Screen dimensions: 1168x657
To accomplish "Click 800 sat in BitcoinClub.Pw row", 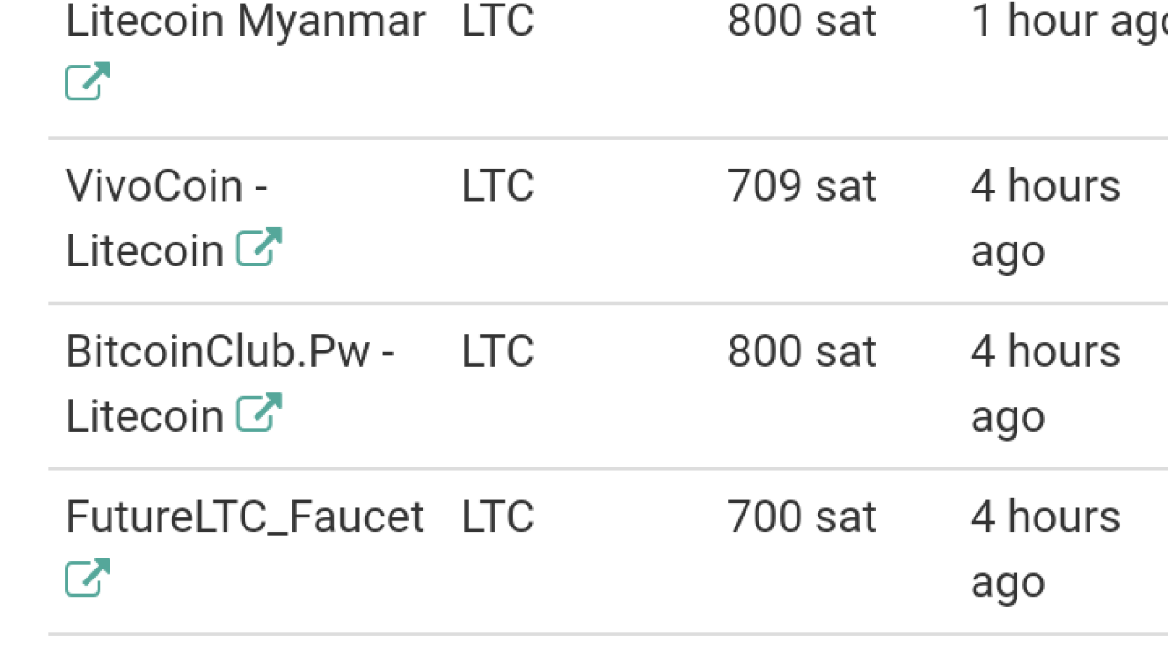I will (801, 352).
